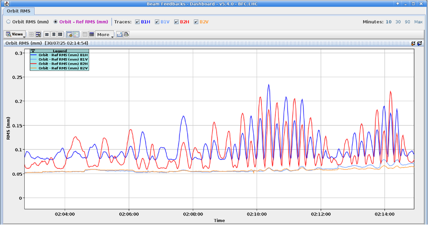
Task: Click the Orbit RMS chart panel title bar
Action: pyautogui.click(x=189, y=43)
